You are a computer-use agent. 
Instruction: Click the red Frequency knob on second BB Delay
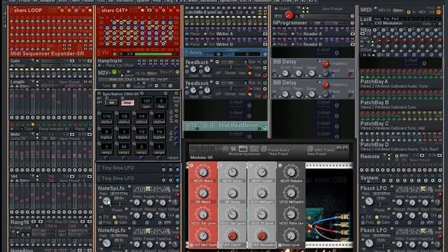coord(325,85)
